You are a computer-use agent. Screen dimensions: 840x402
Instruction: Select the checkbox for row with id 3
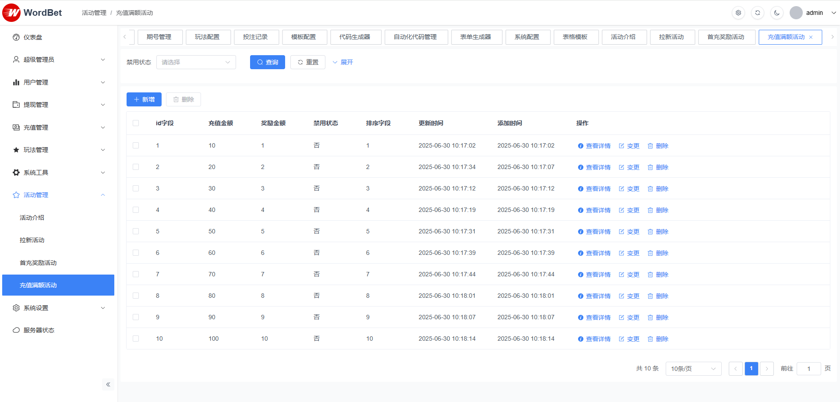(x=136, y=188)
